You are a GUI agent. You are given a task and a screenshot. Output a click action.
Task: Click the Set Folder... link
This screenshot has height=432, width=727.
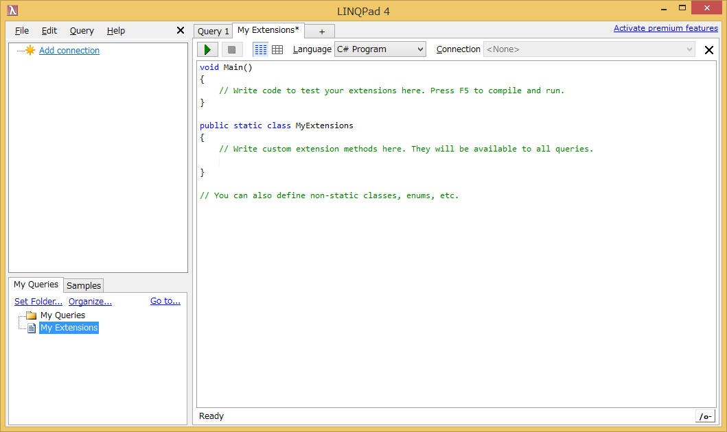[38, 301]
